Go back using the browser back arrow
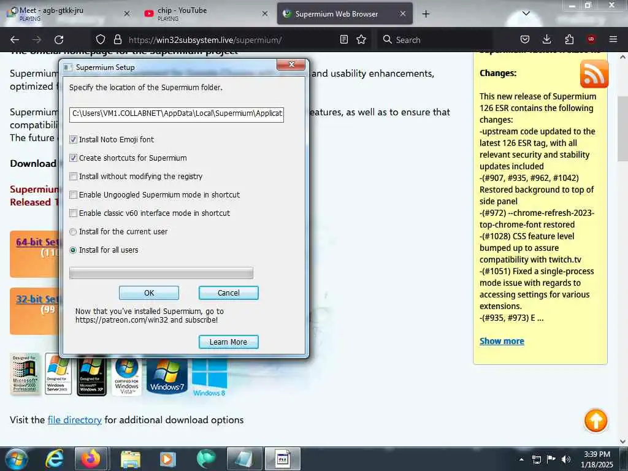This screenshot has width=628, height=471. click(x=15, y=40)
